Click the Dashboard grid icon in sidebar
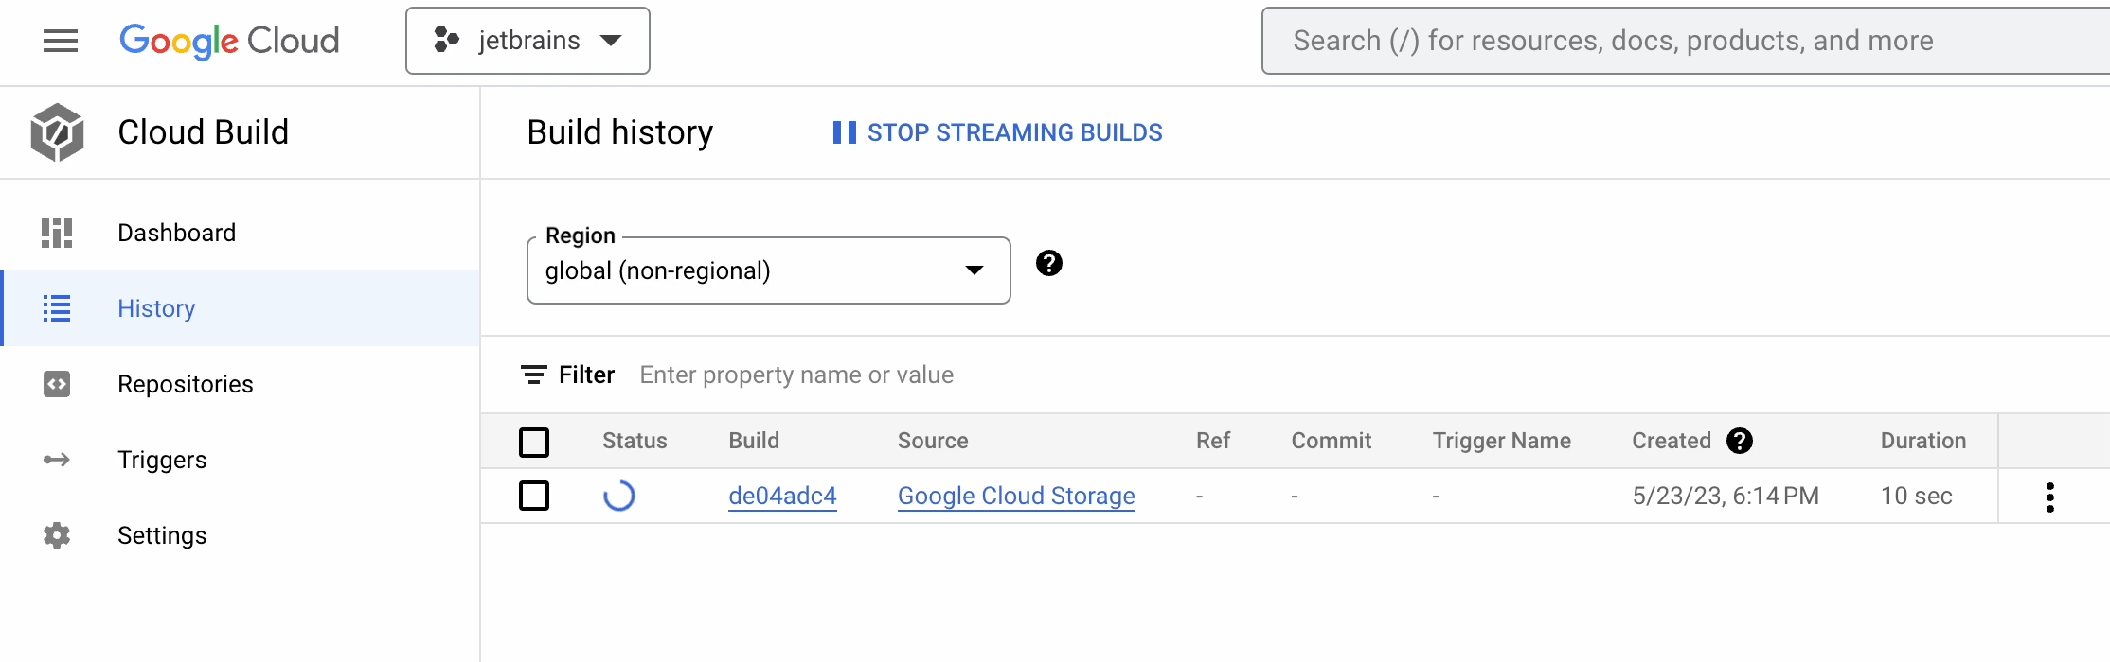Image resolution: width=2110 pixels, height=662 pixels. click(57, 233)
